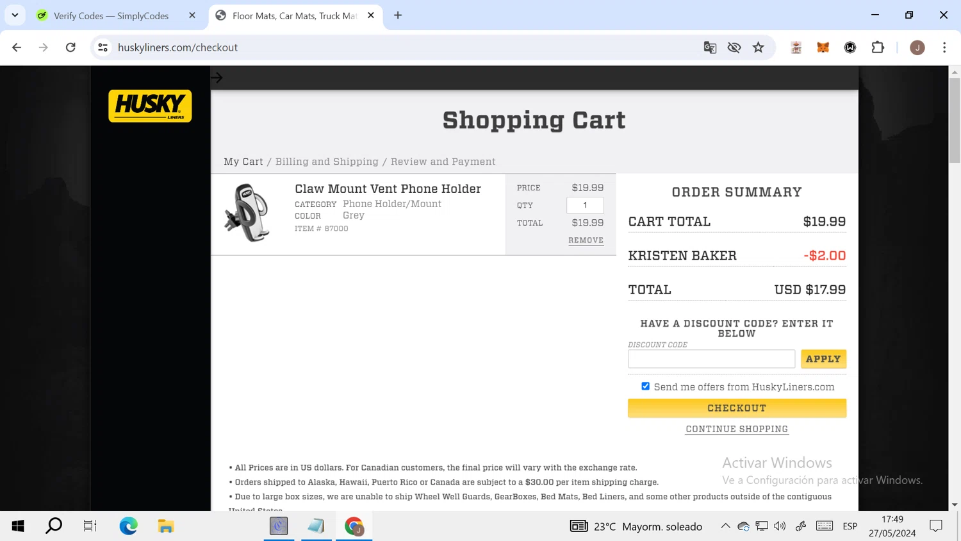
Task: Open Claw Mount Vent Phone Holder title
Action: click(x=388, y=188)
